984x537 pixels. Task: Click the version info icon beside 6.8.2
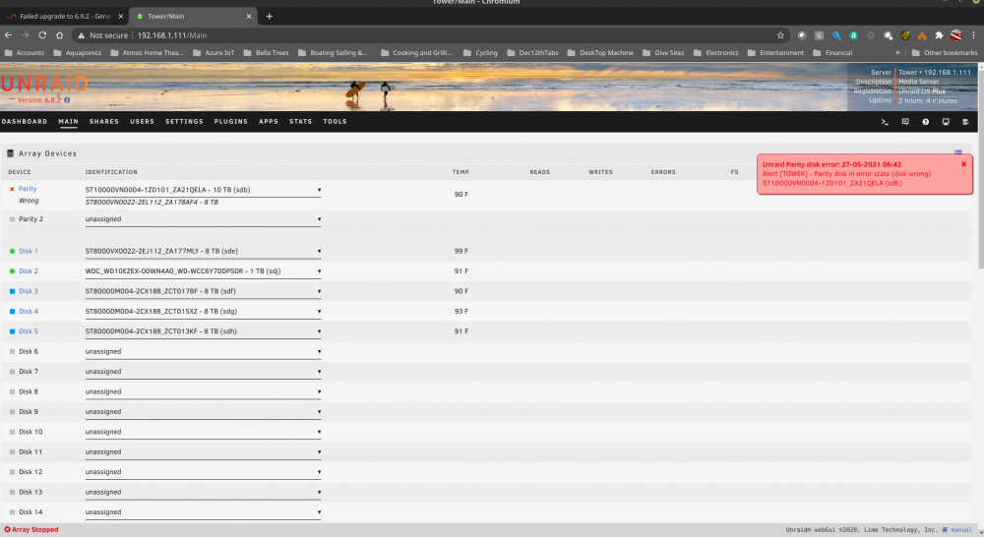coord(67,99)
